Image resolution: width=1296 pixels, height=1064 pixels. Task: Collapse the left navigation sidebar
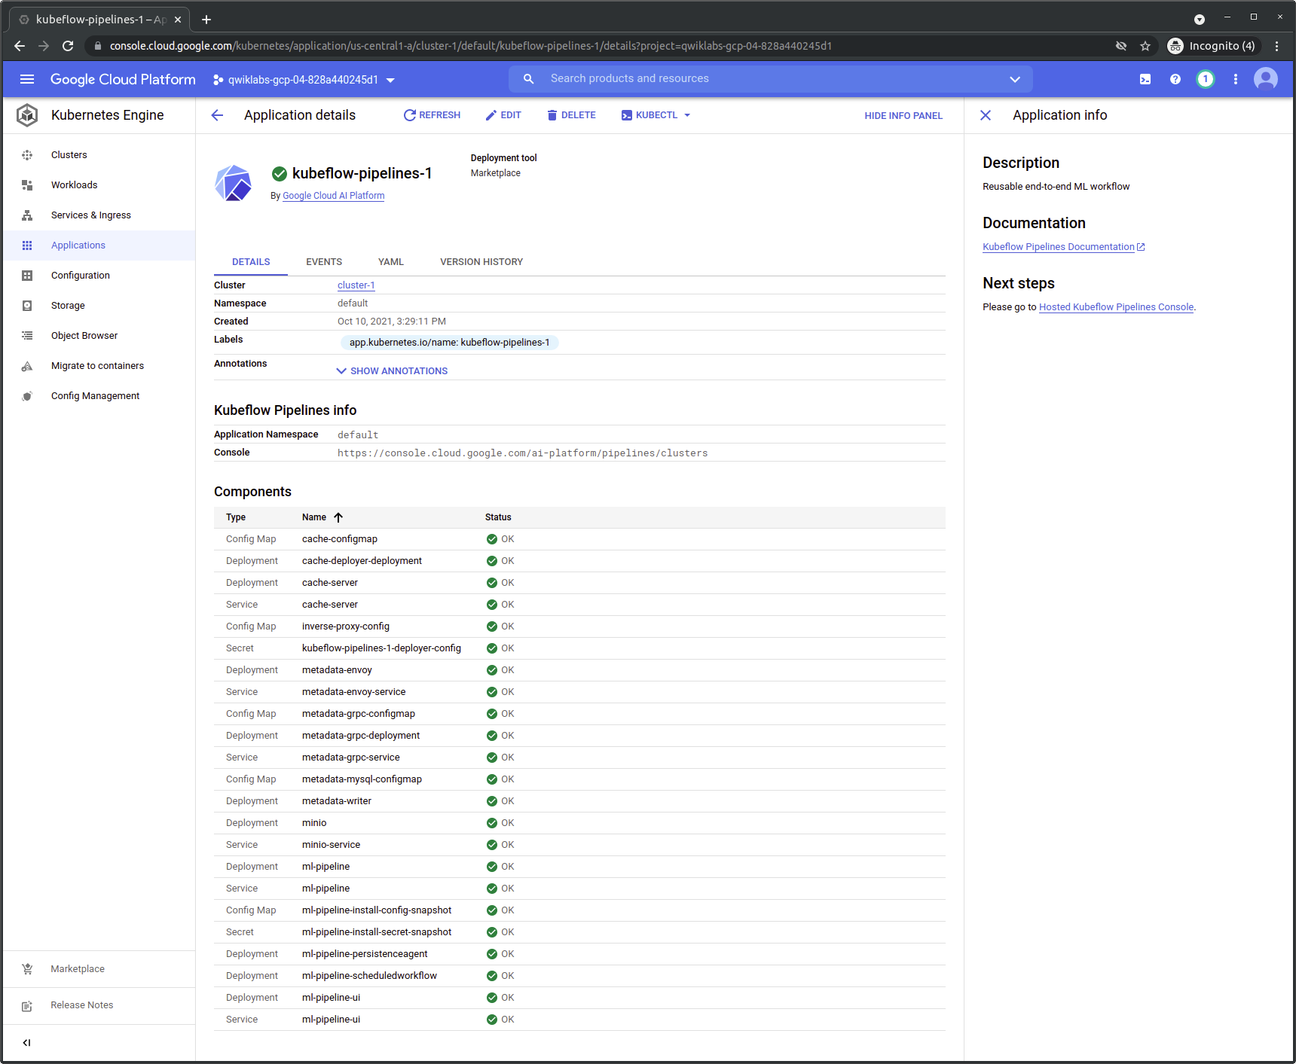[x=27, y=1043]
